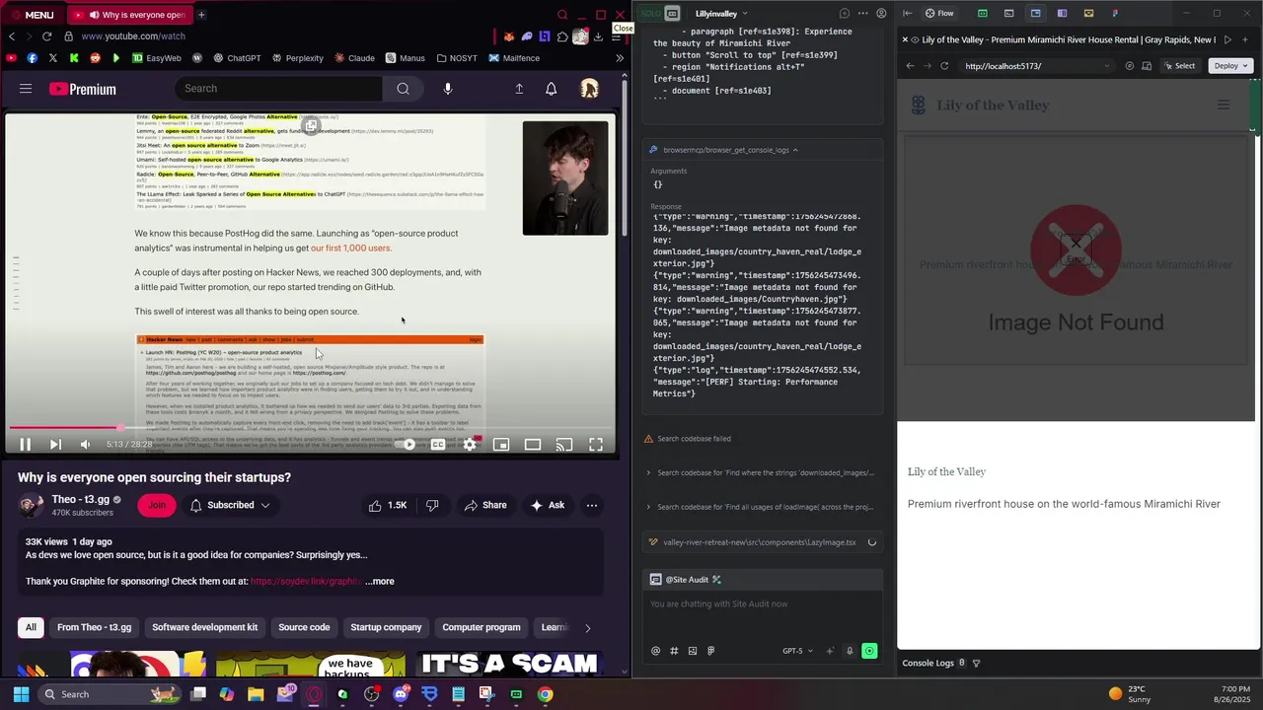Open YouTube notifications bell
The image size is (1263, 710).
[x=552, y=89]
